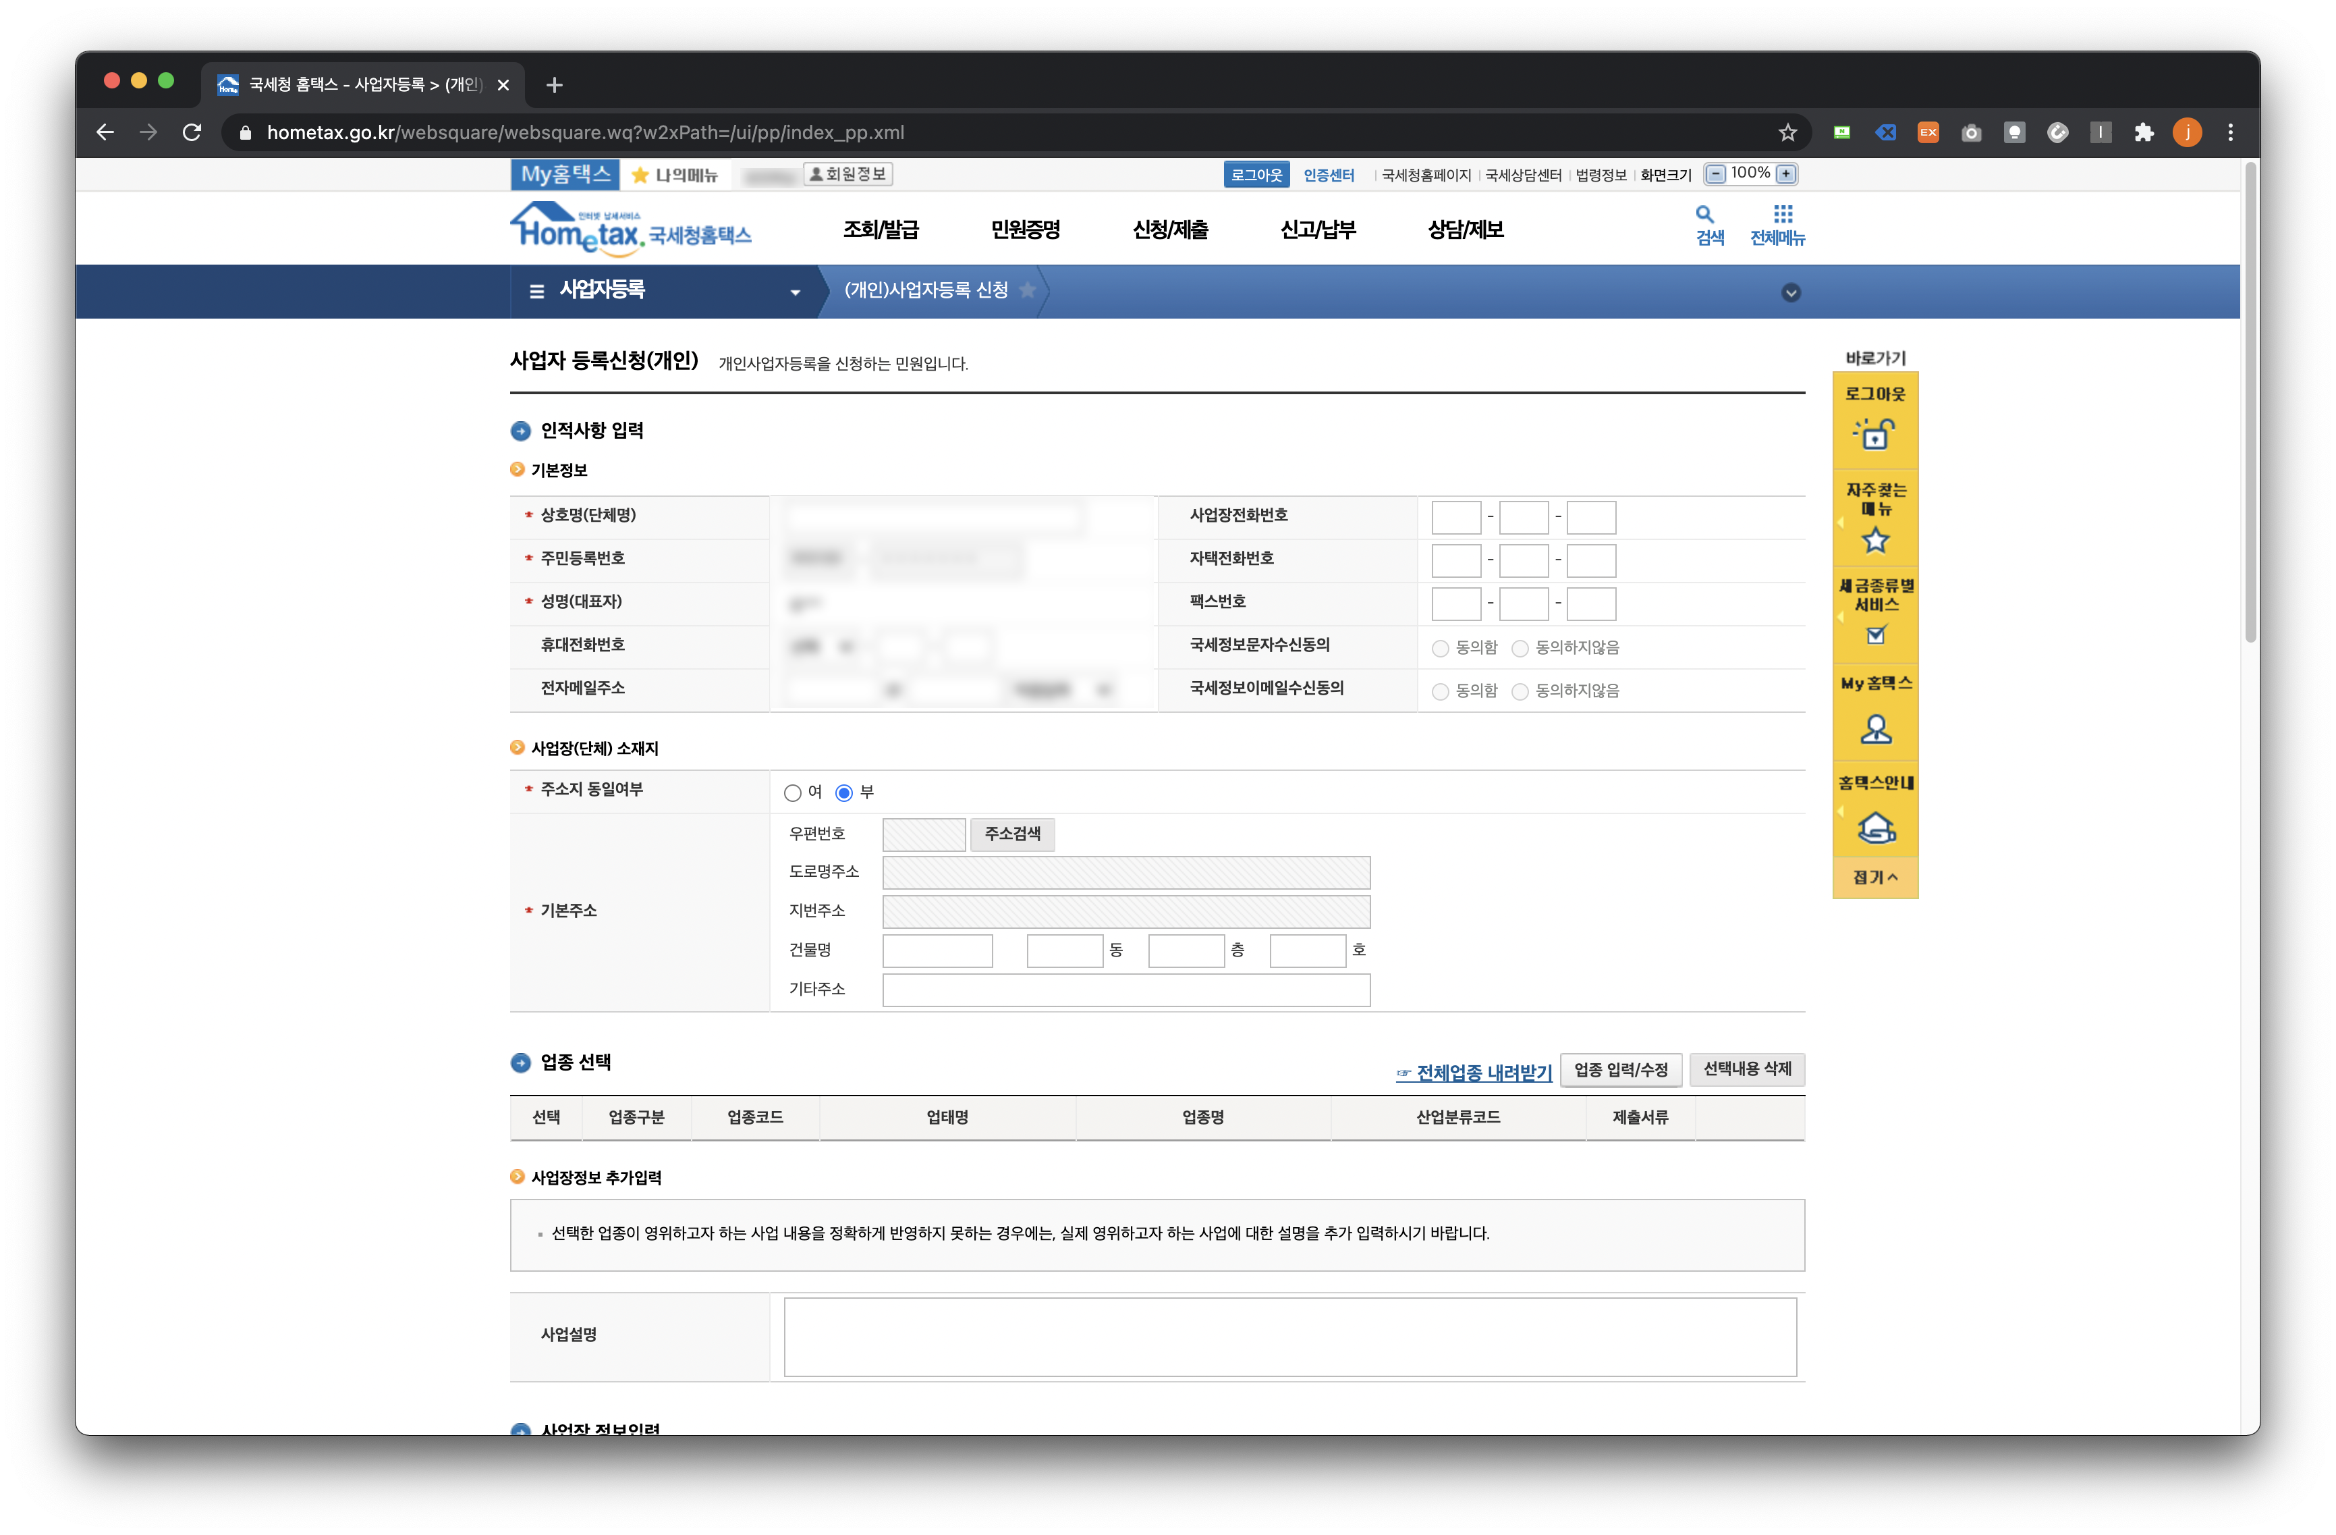Open the full menu grid icon
2336x1535 pixels.
point(1783,214)
